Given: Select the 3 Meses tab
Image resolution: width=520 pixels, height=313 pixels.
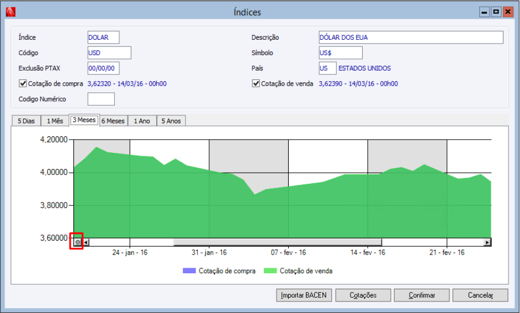Looking at the screenshot, I should tap(84, 120).
